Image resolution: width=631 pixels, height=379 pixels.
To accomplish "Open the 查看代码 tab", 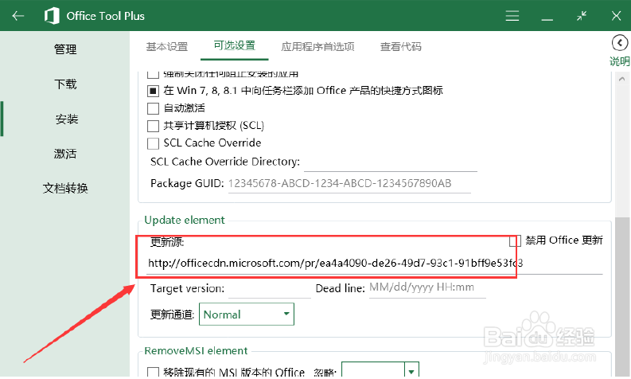I will [401, 47].
